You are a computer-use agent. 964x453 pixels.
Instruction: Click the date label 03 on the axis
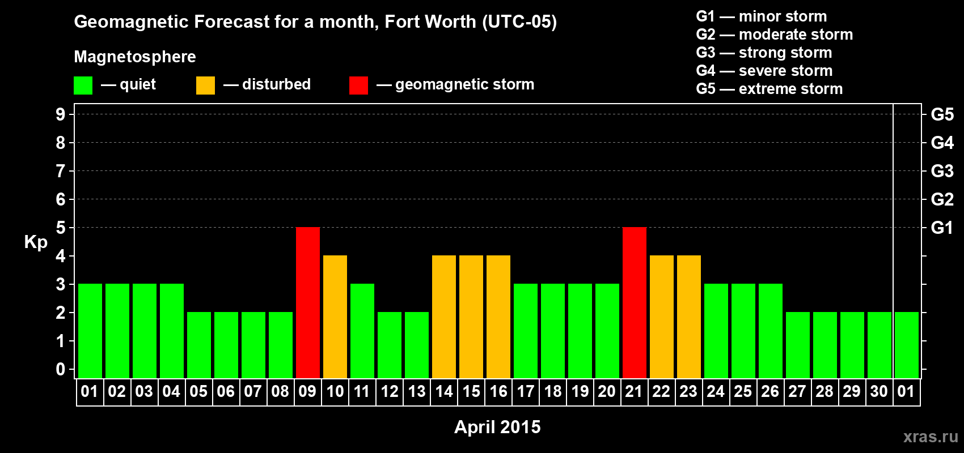144,392
